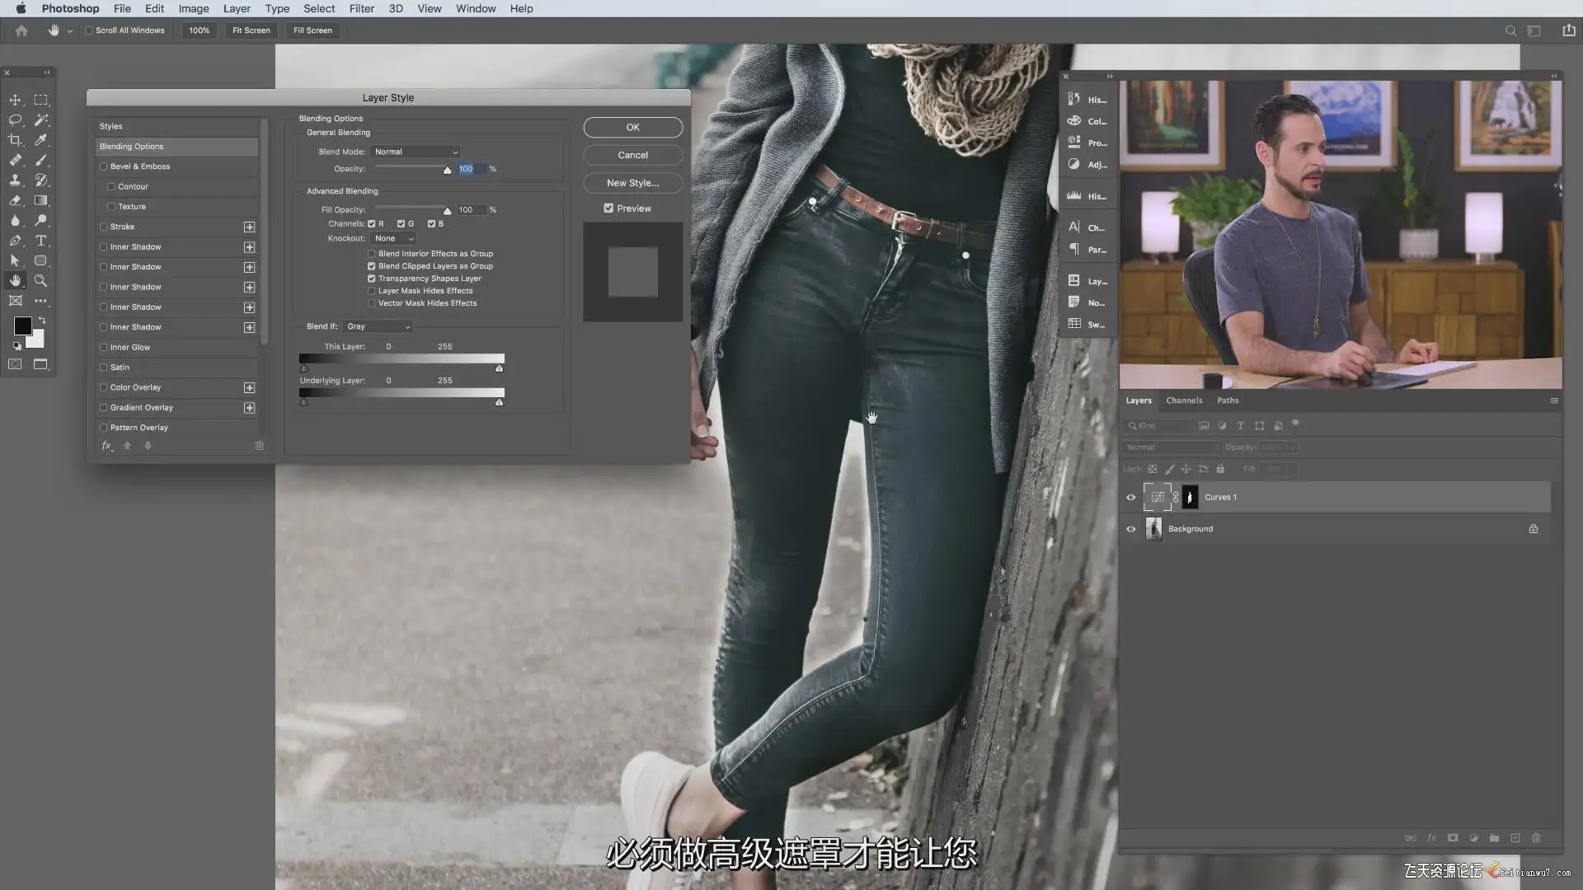Open the Blend If Gray dropdown
This screenshot has width=1583, height=890.
(378, 326)
